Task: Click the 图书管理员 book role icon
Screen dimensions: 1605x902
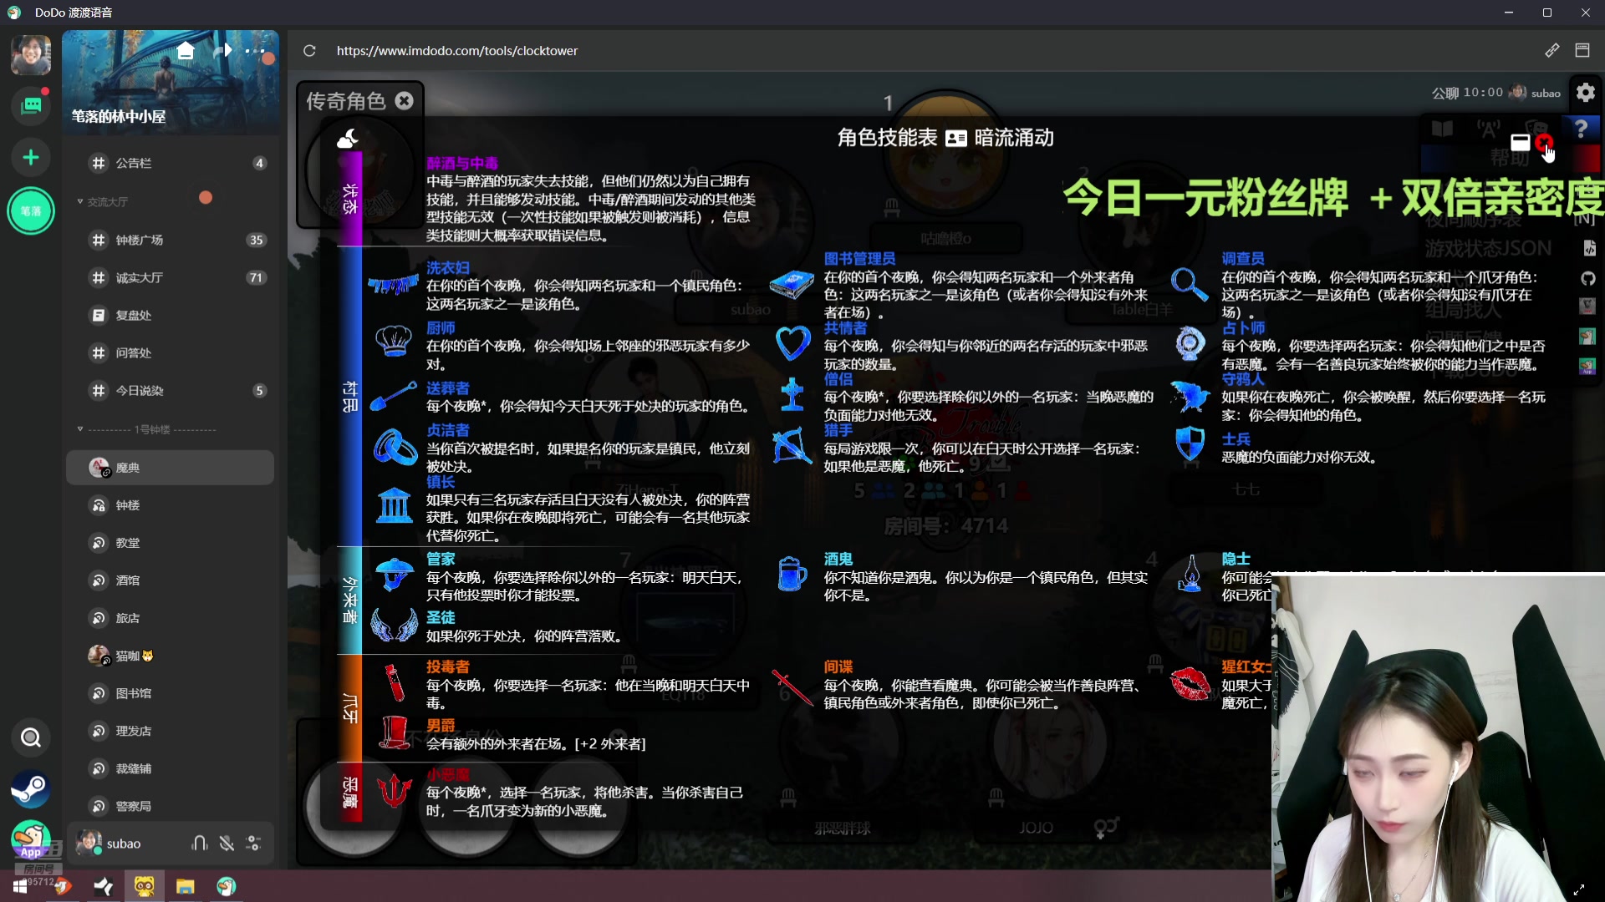Action: tap(791, 284)
